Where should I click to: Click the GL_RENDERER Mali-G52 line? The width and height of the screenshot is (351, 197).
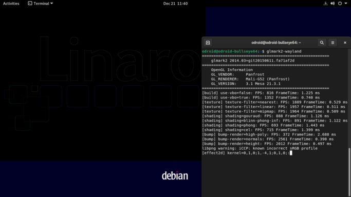[x=250, y=79]
